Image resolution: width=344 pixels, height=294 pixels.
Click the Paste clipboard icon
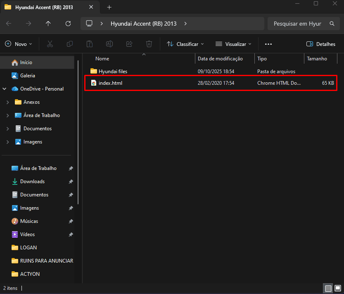90,44
